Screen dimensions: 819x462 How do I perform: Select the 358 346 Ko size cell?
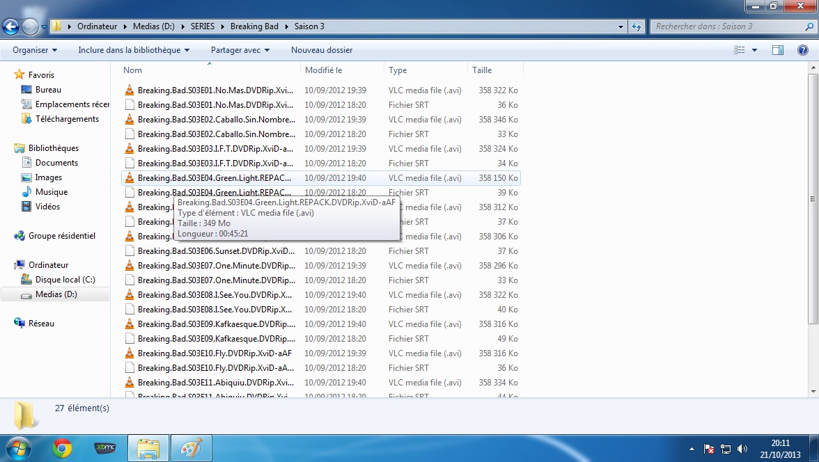[x=498, y=120]
